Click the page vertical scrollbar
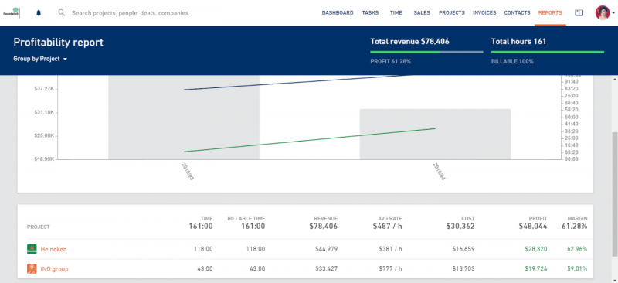Image resolution: width=618 pixels, height=283 pixels. [x=614, y=193]
